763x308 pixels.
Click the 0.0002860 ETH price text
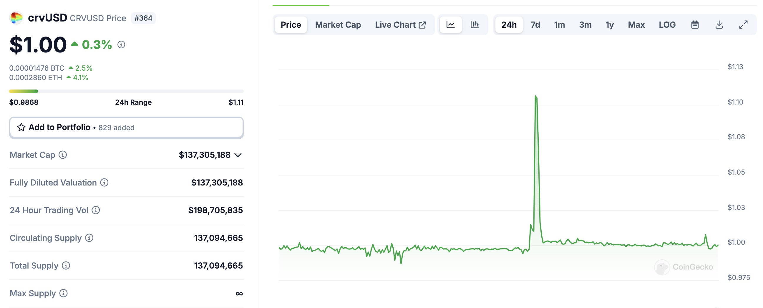point(36,78)
